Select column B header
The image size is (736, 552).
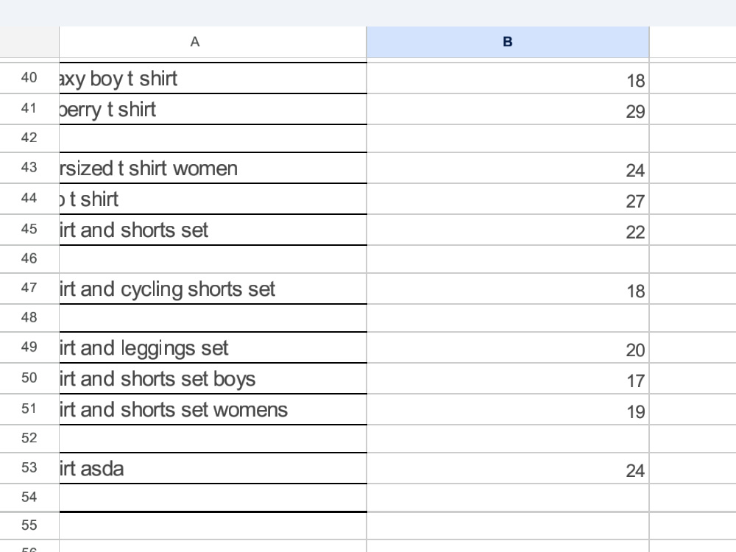pyautogui.click(x=507, y=42)
